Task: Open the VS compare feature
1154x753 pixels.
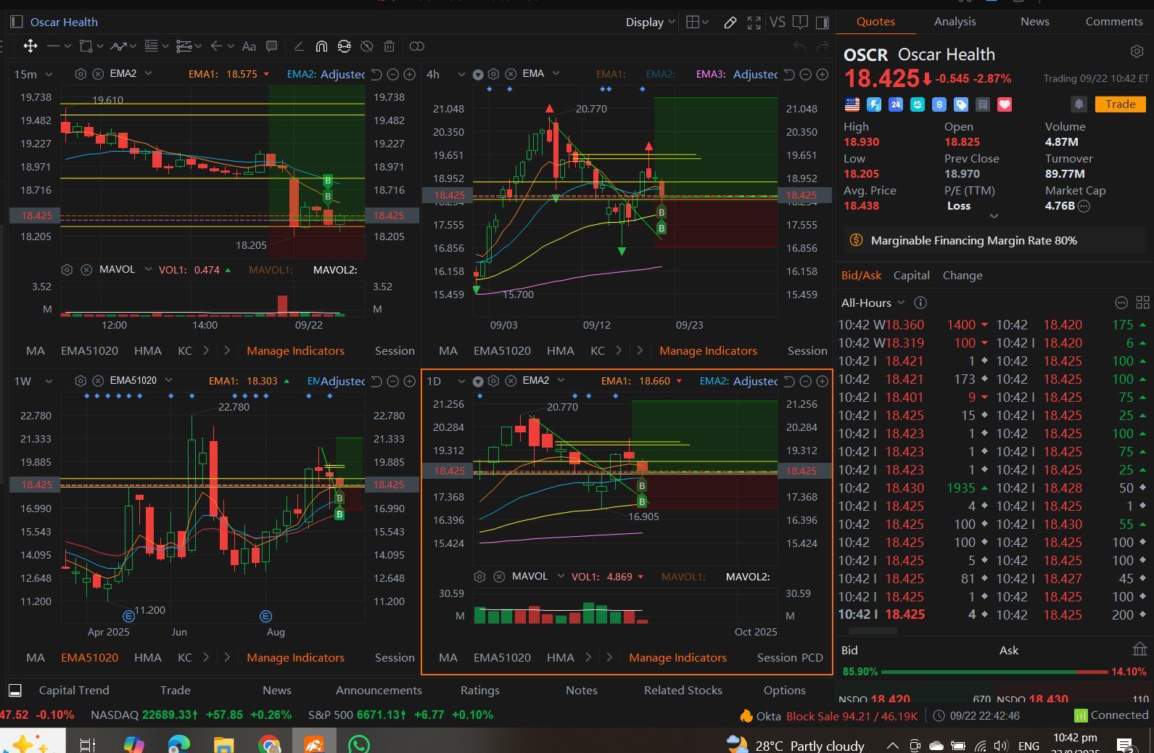Action: [x=778, y=22]
